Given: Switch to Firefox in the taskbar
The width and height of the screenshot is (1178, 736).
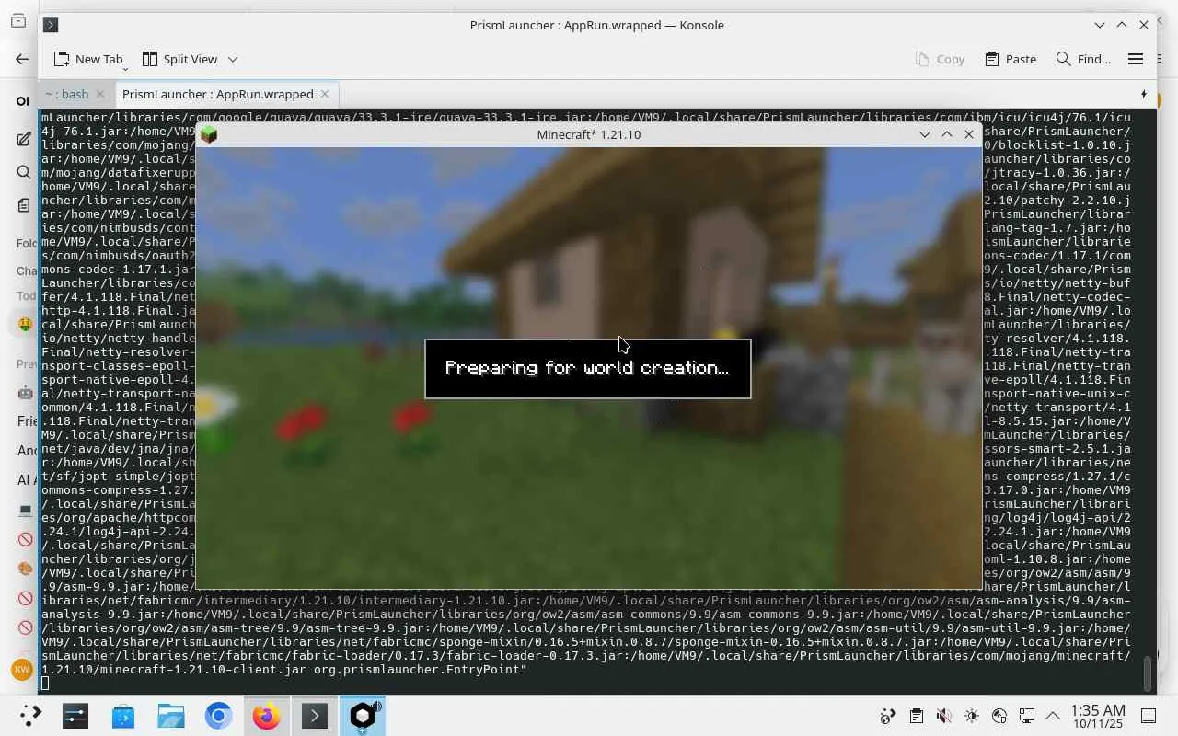Looking at the screenshot, I should 267,716.
